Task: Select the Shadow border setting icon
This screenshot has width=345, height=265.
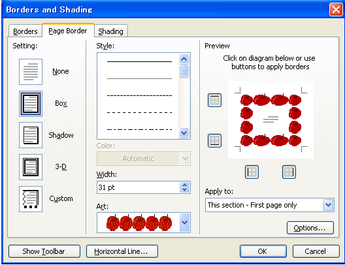Action: coord(31,135)
